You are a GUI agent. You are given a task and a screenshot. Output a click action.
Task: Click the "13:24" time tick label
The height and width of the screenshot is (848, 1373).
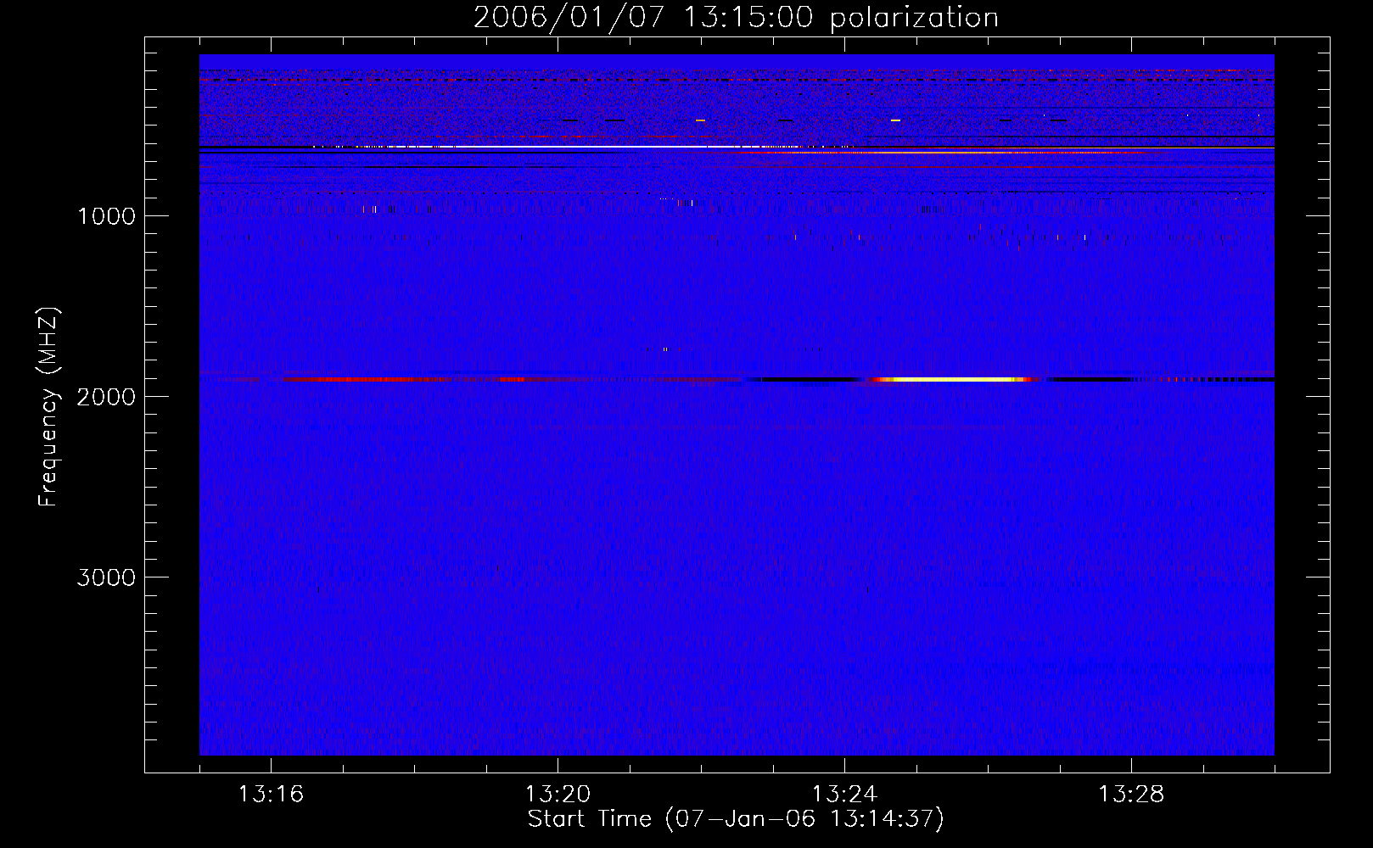[844, 795]
